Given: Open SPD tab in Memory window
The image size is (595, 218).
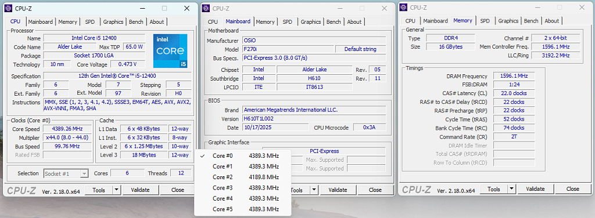Looking at the screenshot, I should (485, 21).
